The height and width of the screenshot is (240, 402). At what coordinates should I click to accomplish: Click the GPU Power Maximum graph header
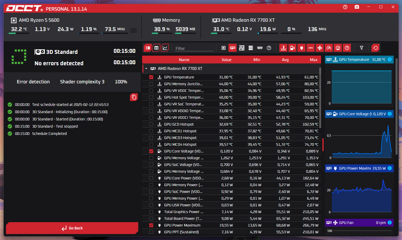pos(359,168)
